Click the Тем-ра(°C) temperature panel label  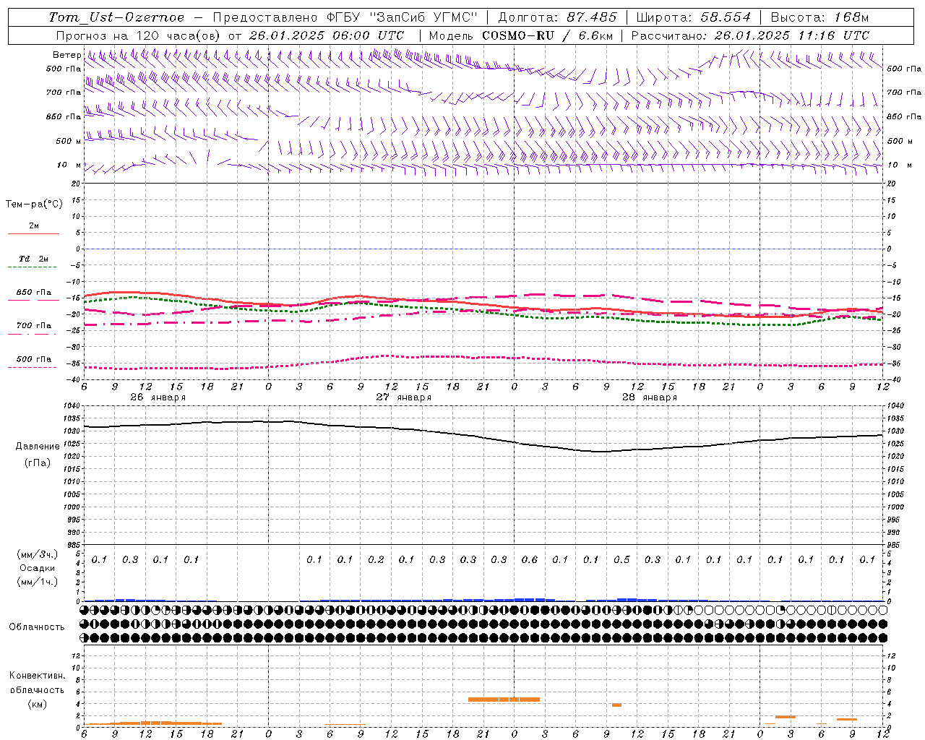pyautogui.click(x=34, y=205)
